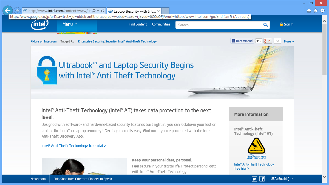Expand the More sharing options dropdown

tap(289, 41)
